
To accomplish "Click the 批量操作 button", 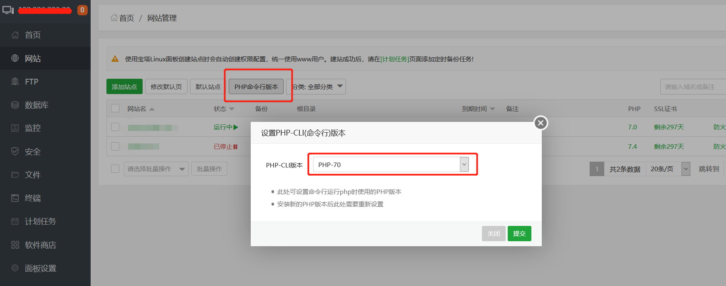I will coord(209,169).
